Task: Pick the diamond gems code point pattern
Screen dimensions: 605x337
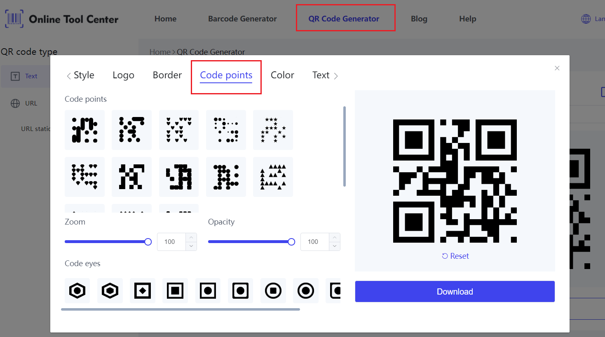Action: pyautogui.click(x=84, y=177)
